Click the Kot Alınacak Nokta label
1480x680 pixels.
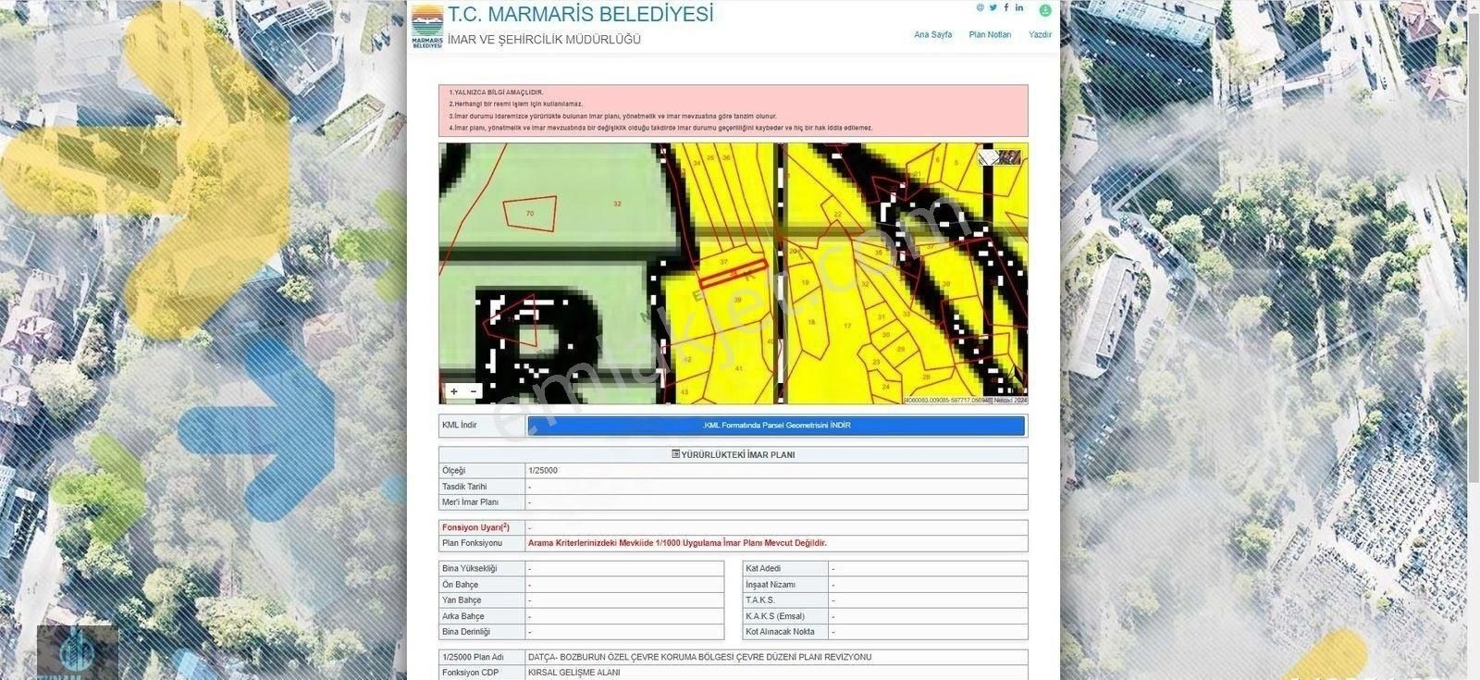(780, 632)
